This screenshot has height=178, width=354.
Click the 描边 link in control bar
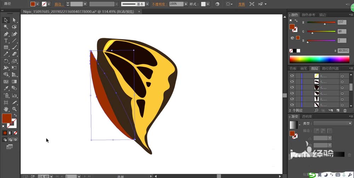59,4
